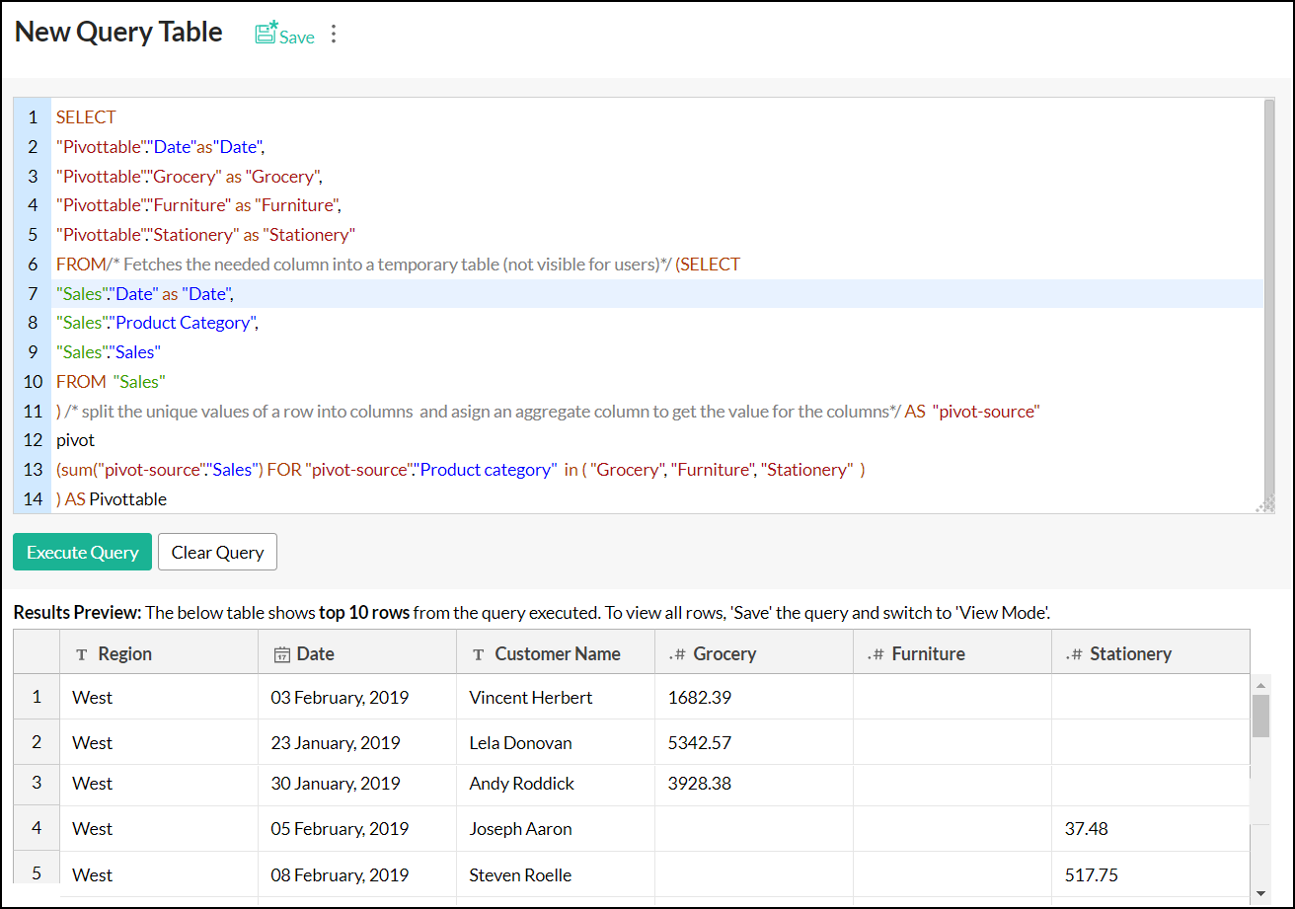Click line number 12 in editor gutter
This screenshot has height=909, width=1295.
pyautogui.click(x=33, y=440)
